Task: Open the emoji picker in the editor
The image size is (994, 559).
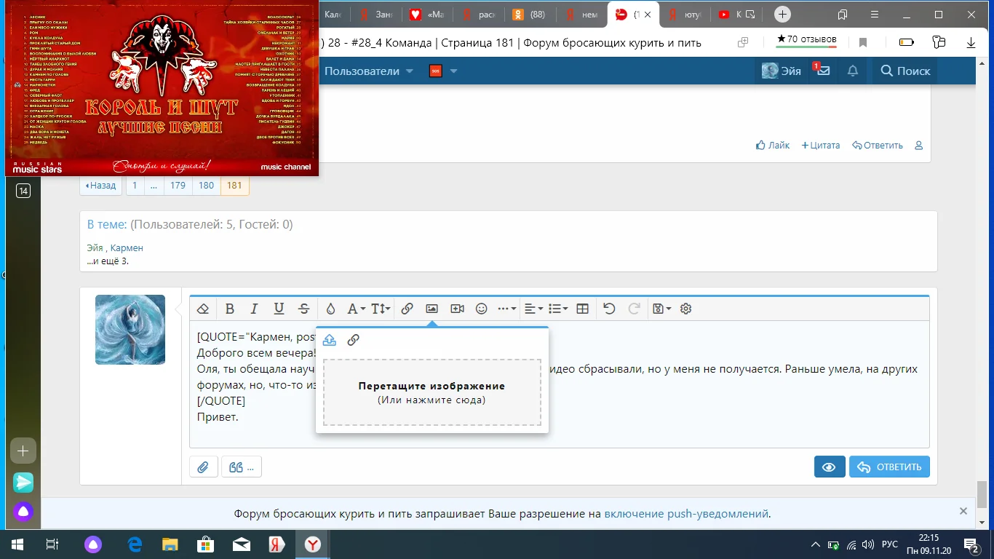Action: pos(481,308)
